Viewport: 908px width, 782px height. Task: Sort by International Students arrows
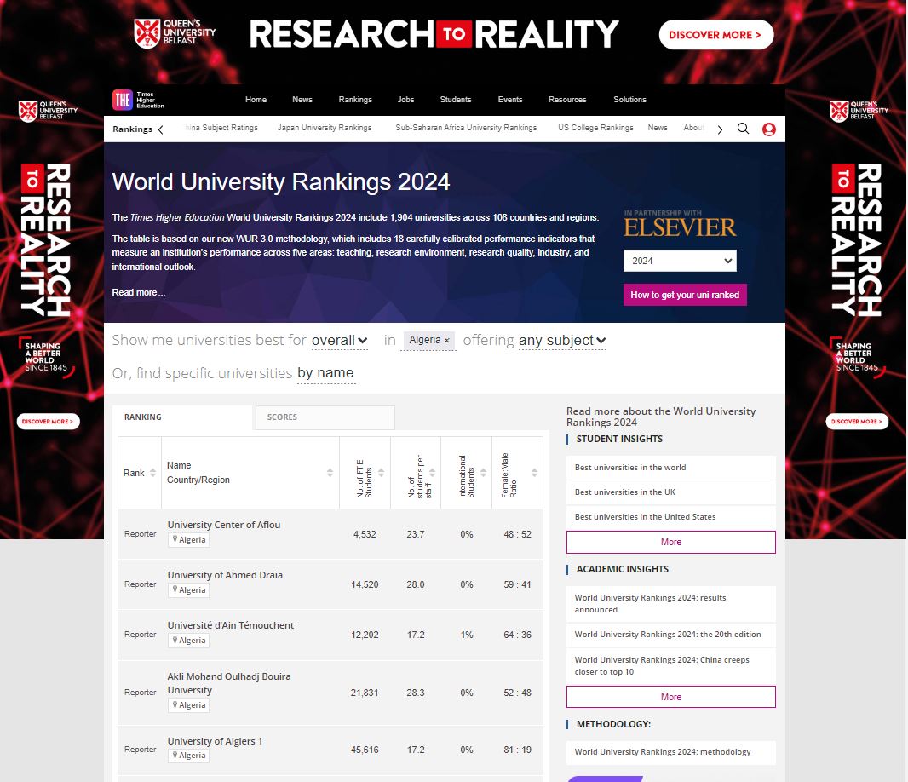click(483, 473)
